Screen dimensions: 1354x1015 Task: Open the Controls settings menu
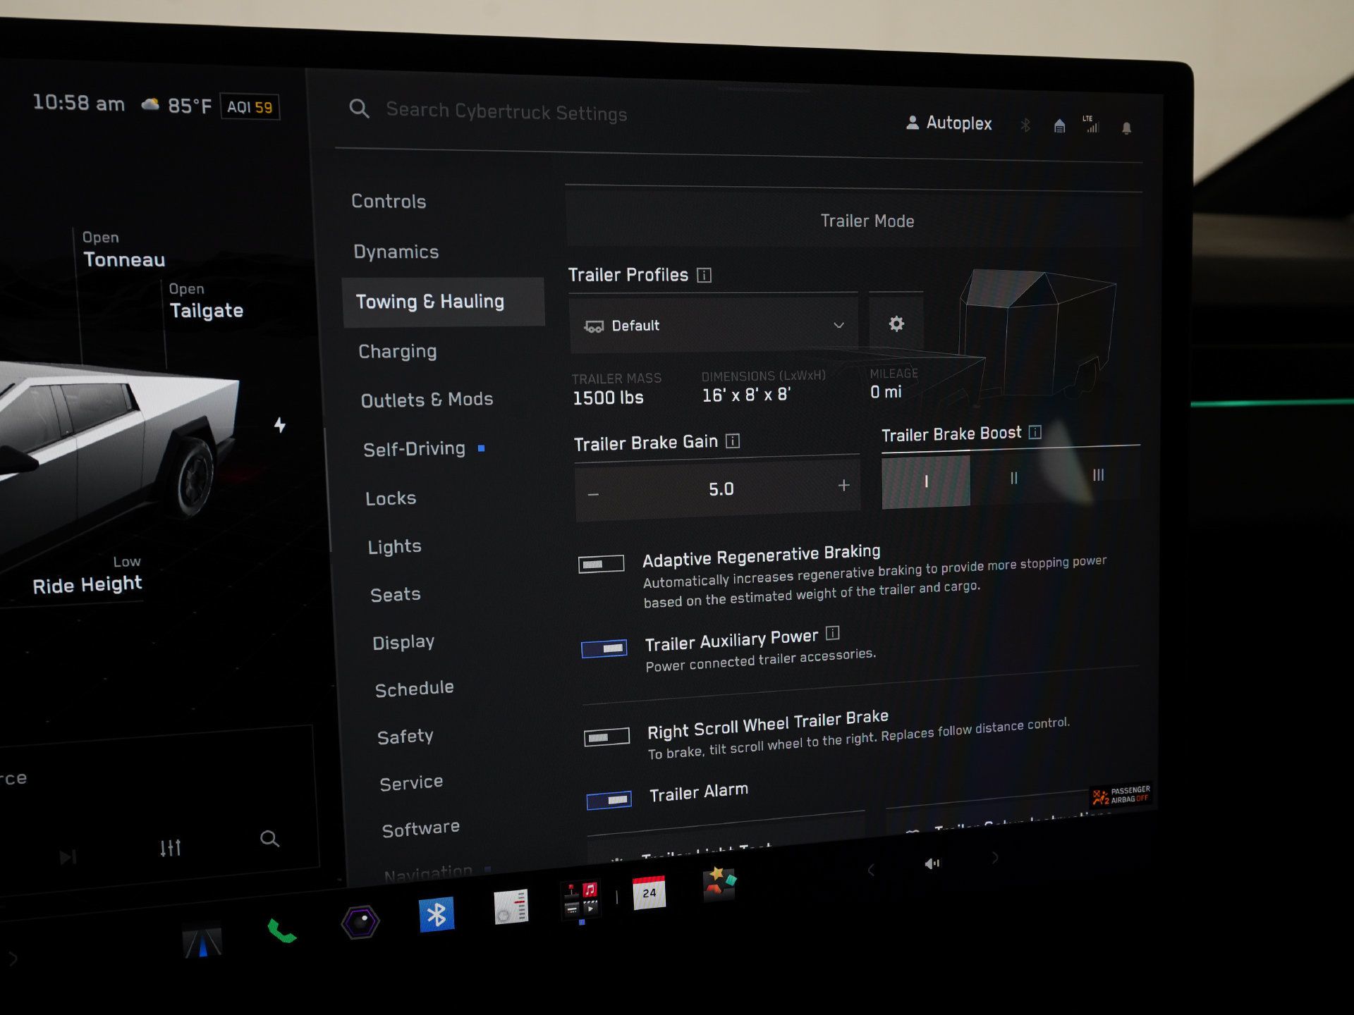[x=389, y=202]
